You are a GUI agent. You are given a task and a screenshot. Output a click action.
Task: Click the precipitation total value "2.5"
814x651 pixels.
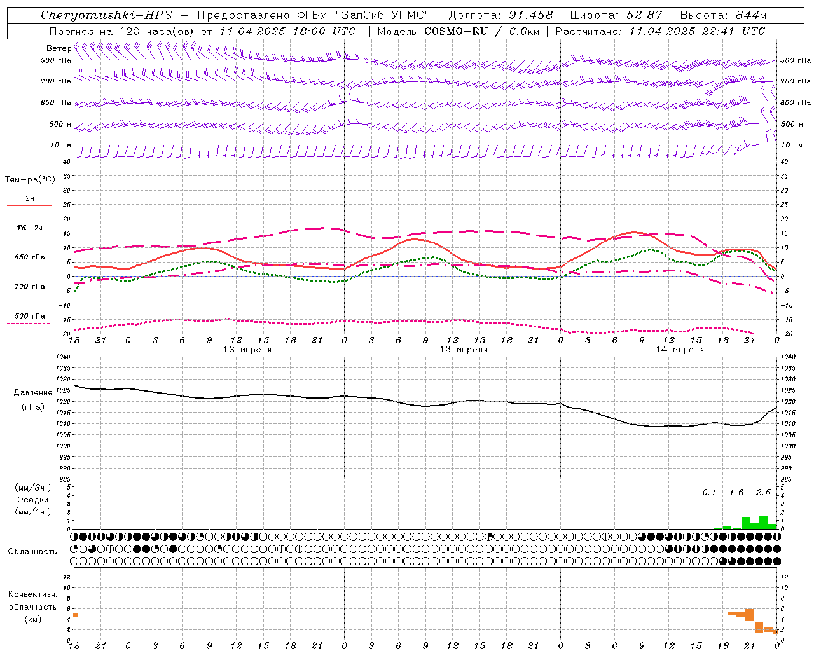(x=763, y=492)
